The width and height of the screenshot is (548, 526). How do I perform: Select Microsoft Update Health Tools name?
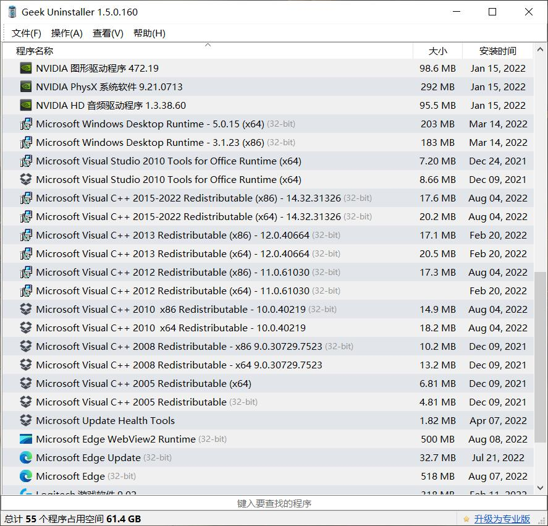105,420
